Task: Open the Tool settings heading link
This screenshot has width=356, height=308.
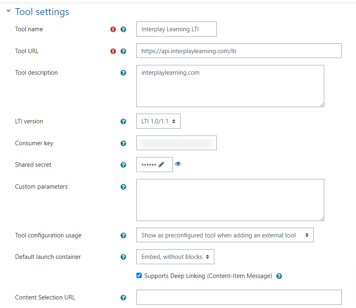Action: coord(42,12)
